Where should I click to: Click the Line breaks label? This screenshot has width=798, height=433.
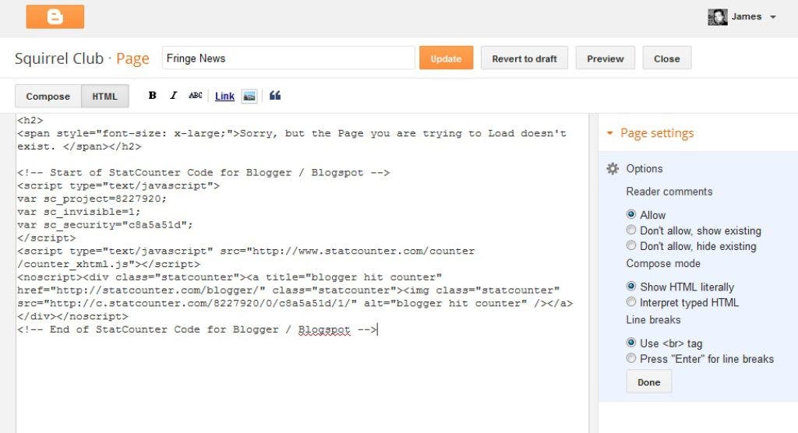point(653,320)
